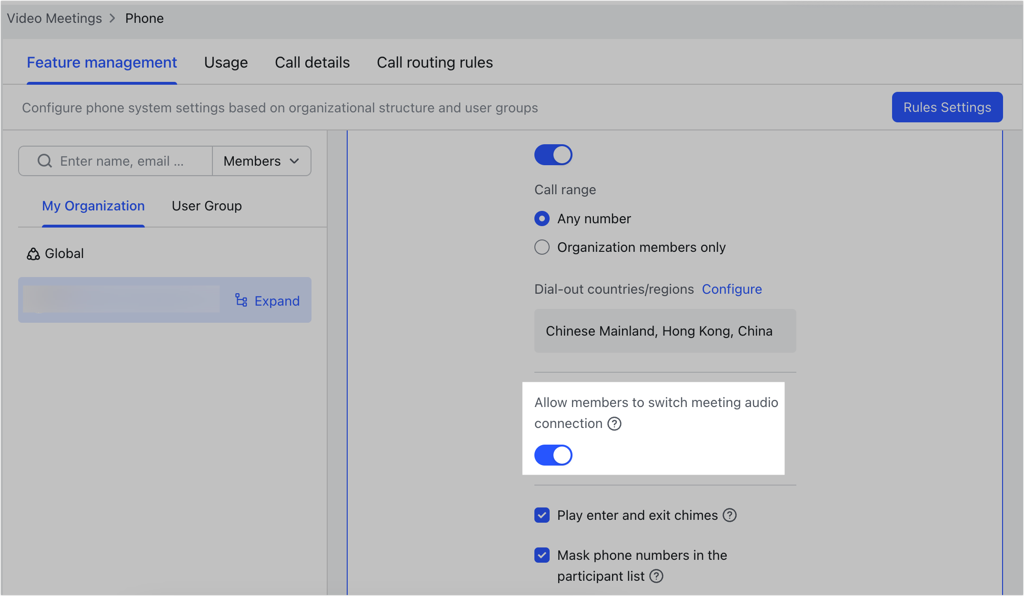Disable allow members to switch meeting audio connection
The height and width of the screenshot is (596, 1024).
pos(553,455)
